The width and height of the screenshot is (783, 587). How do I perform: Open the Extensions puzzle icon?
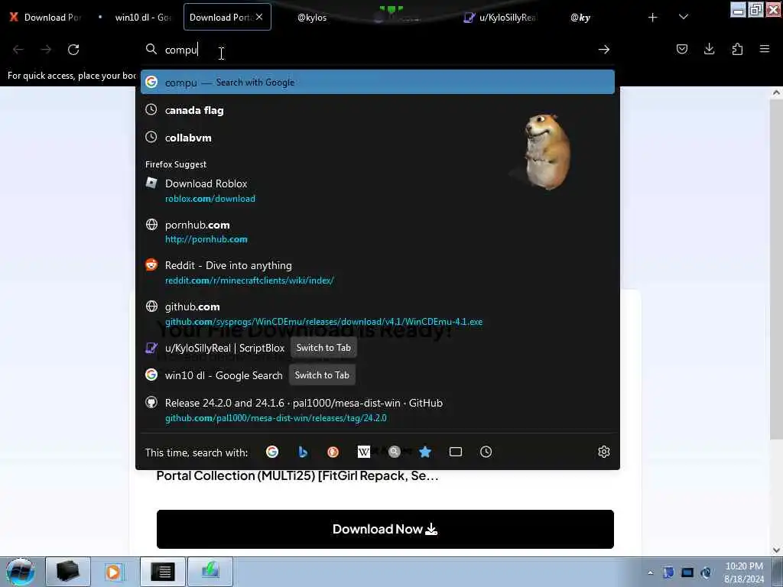(x=737, y=49)
